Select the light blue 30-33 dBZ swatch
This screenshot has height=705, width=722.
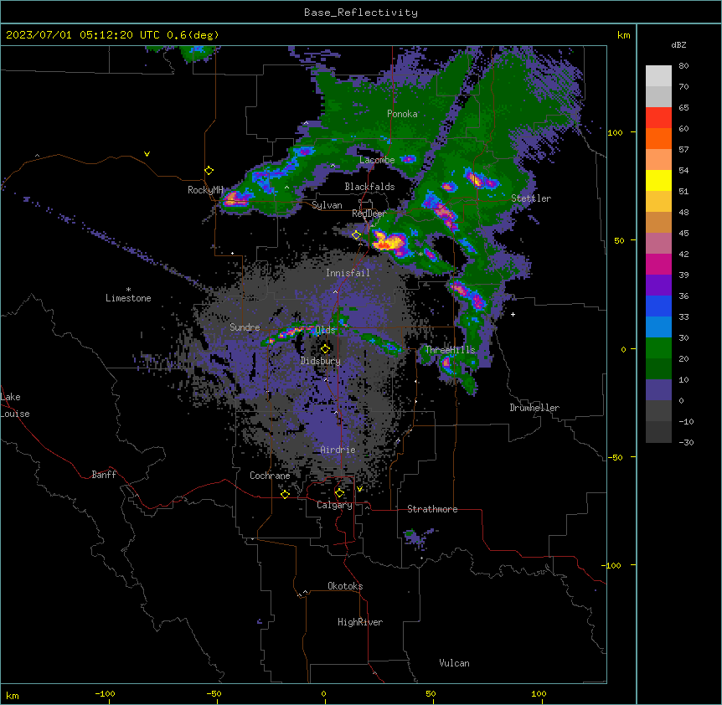(x=658, y=327)
